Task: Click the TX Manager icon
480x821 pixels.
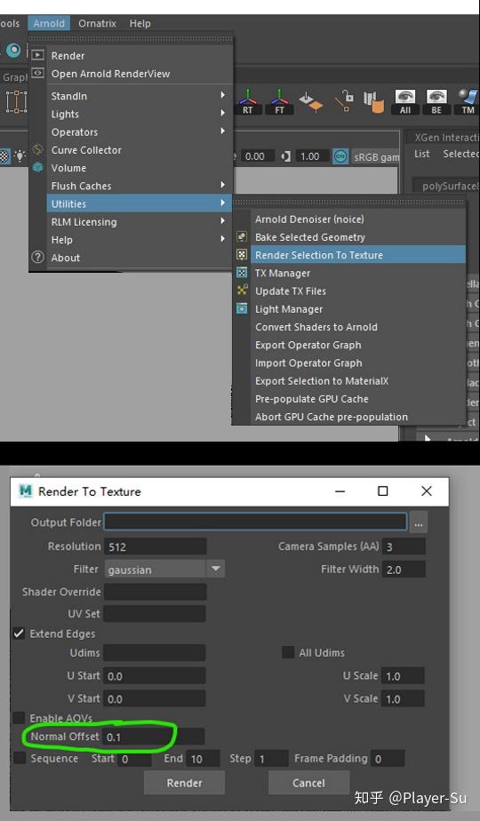Action: pos(242,273)
